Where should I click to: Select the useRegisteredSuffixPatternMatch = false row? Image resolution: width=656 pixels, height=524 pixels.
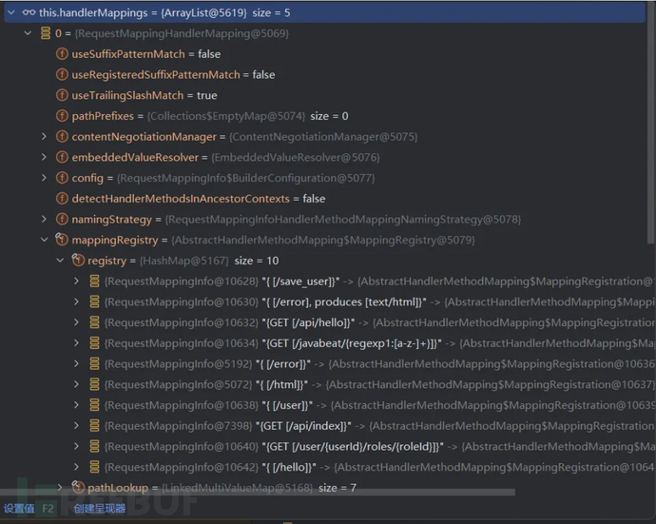(173, 74)
